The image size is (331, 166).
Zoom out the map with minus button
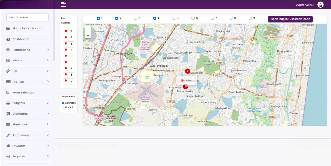[88, 35]
